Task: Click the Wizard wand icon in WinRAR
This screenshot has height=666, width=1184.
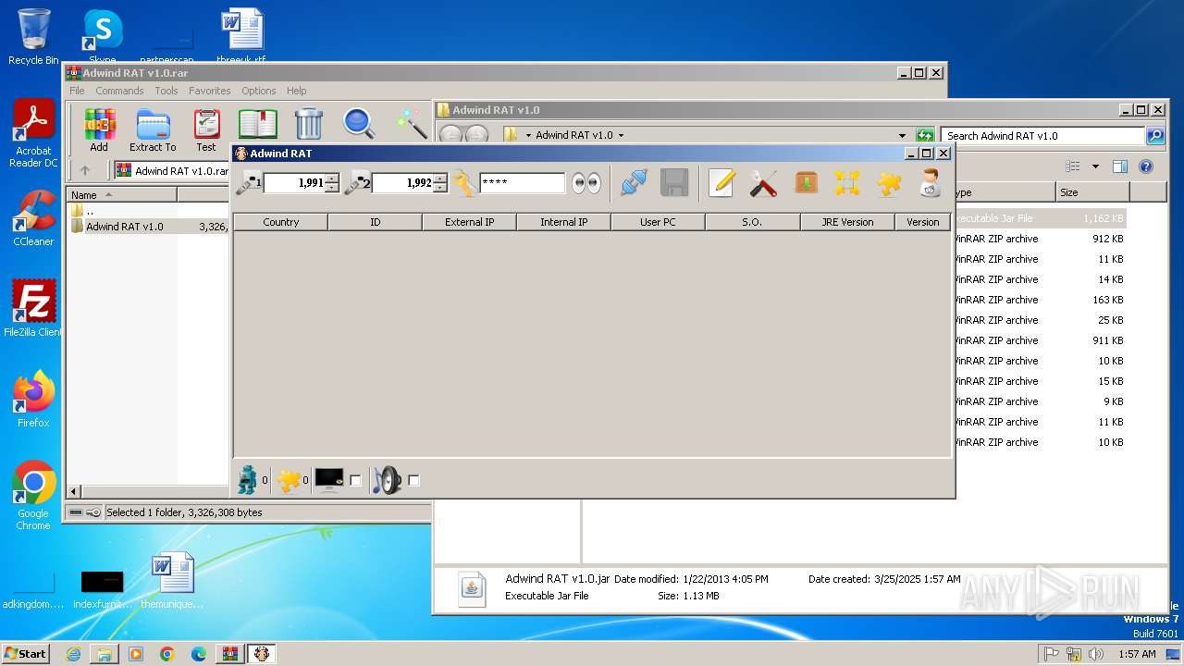Action: pyautogui.click(x=411, y=124)
